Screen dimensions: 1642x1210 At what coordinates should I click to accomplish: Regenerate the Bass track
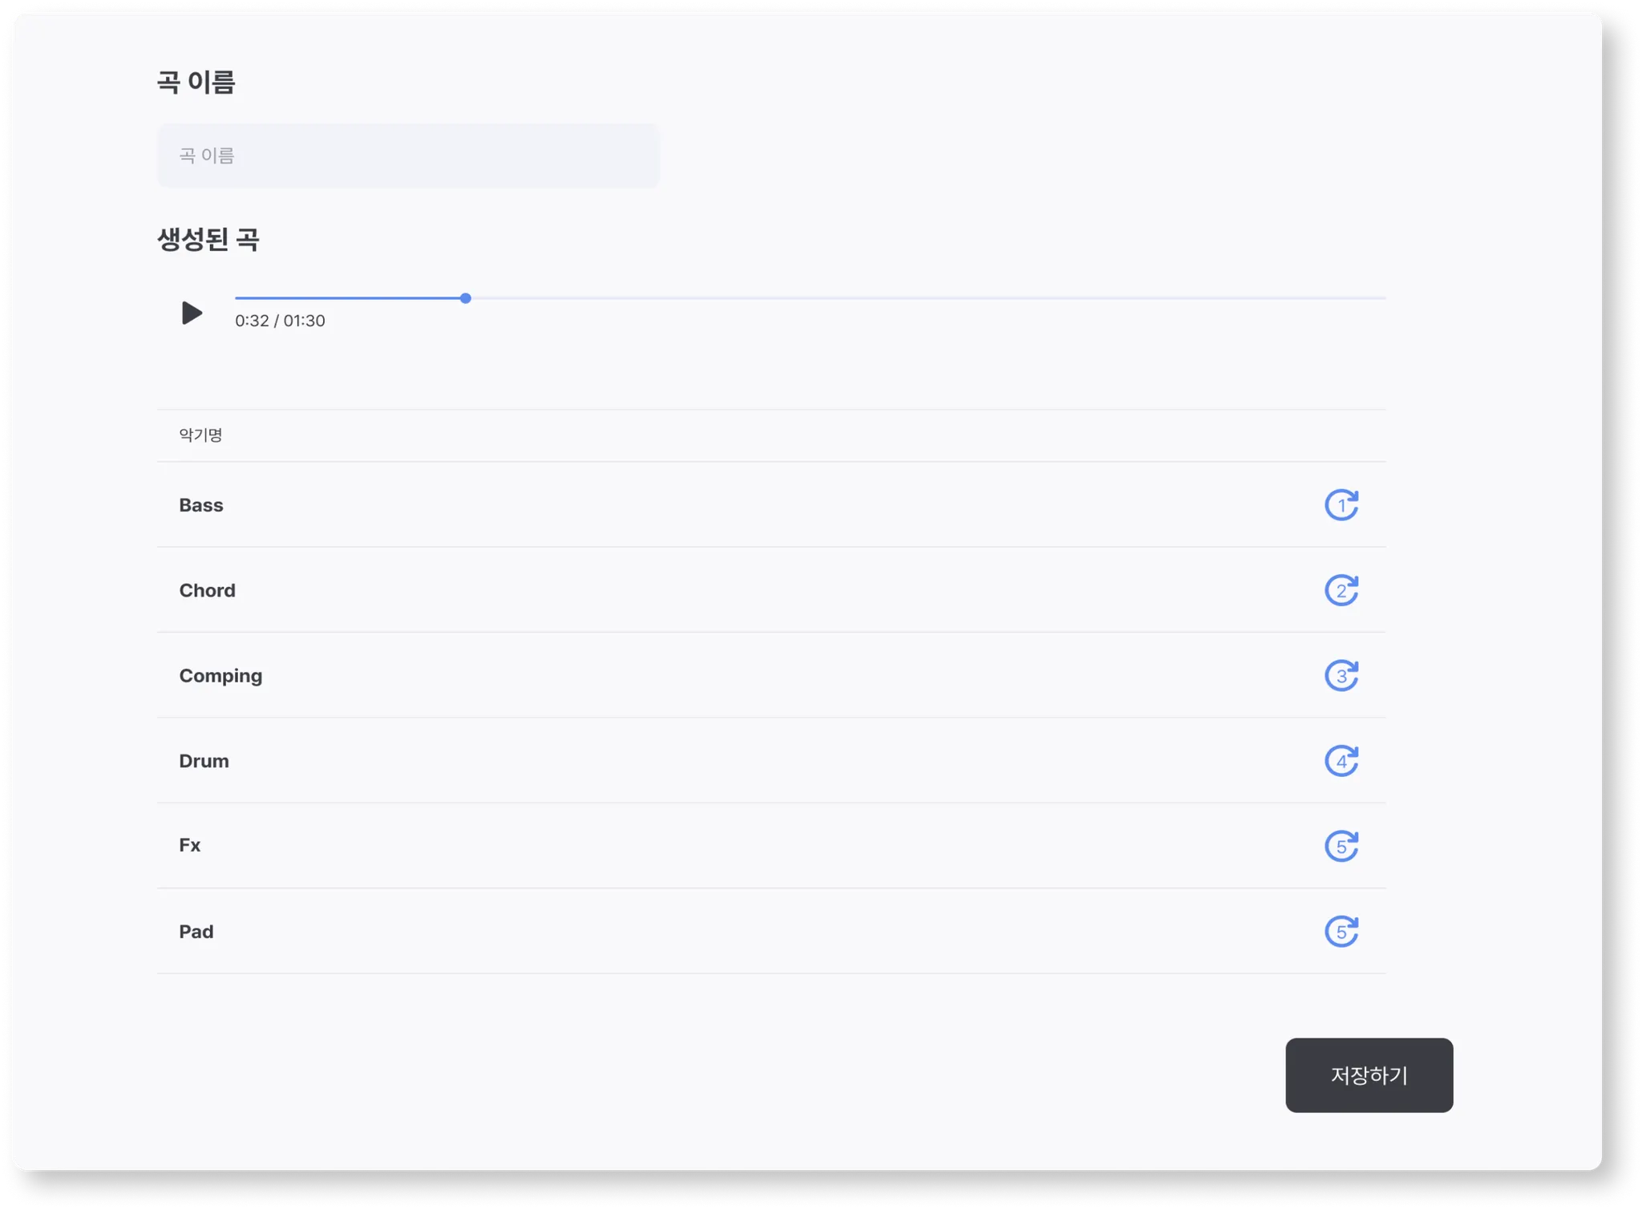click(1341, 505)
